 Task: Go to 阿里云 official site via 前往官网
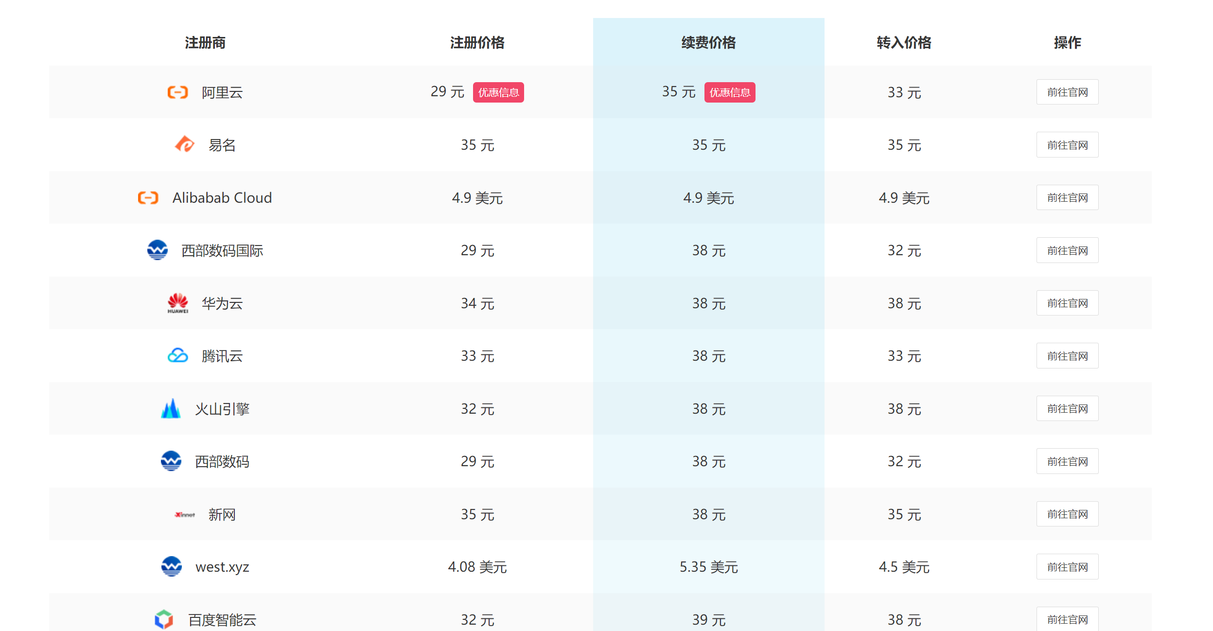click(x=1067, y=92)
